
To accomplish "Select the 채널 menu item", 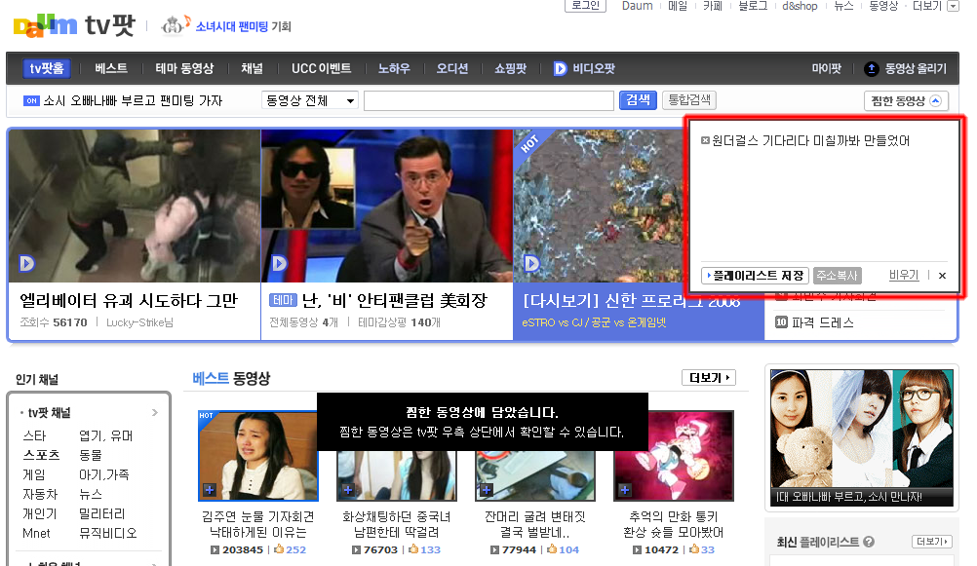I will pyautogui.click(x=253, y=68).
